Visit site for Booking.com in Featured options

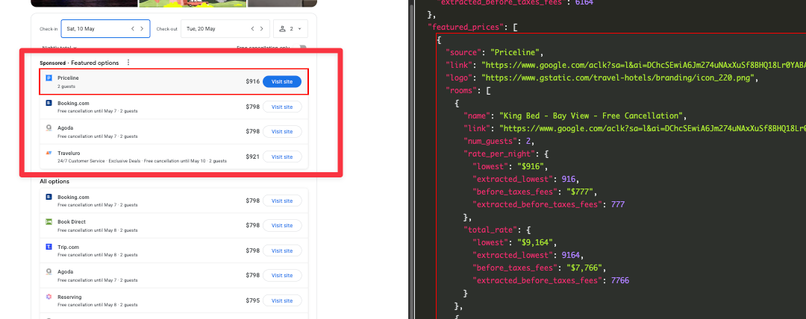pyautogui.click(x=282, y=107)
